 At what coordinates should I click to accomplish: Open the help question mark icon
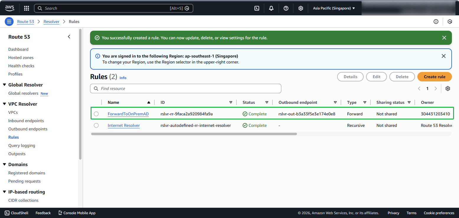pyautogui.click(x=286, y=8)
